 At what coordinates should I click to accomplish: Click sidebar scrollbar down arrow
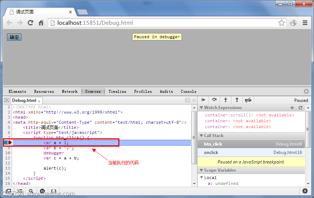308,184
